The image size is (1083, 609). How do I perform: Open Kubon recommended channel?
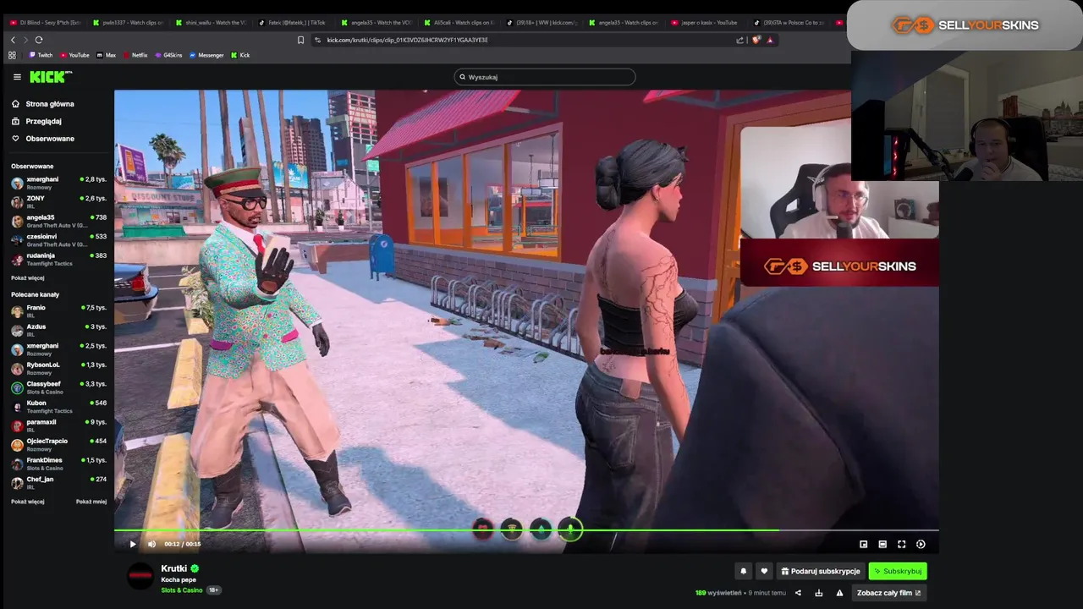point(58,406)
